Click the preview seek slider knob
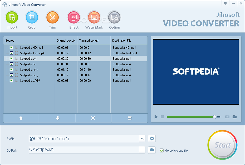This screenshot has height=165, width=245. [x=215, y=117]
